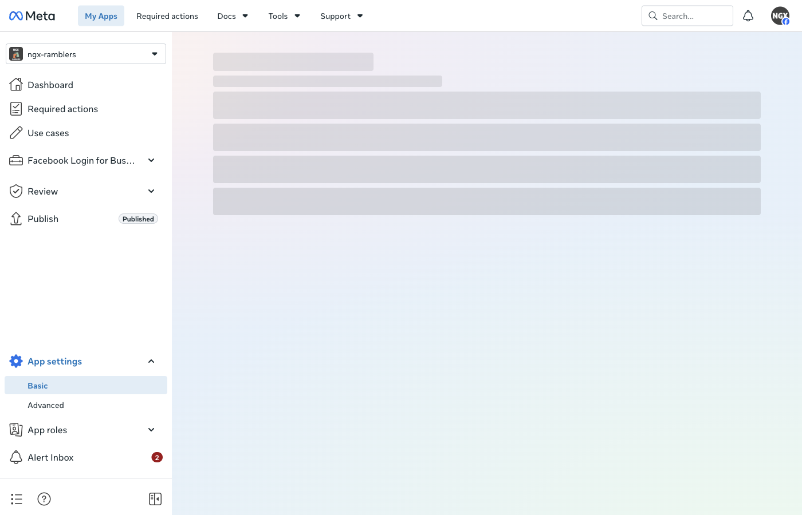This screenshot has width=802, height=515.
Task: Click the Dashboard house icon
Action: [16, 85]
